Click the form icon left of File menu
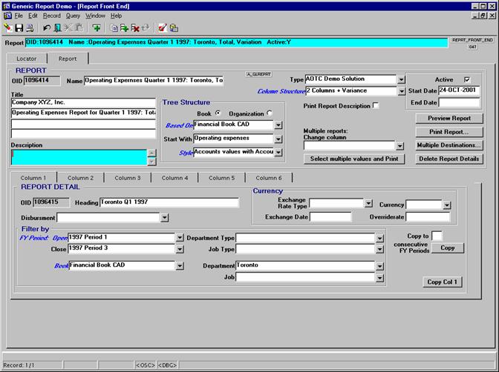Screen dimensions: 499x372 click(7, 16)
